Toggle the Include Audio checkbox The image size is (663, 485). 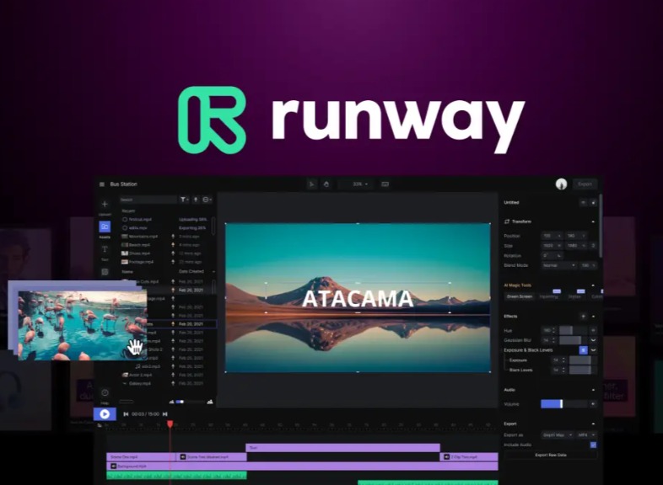pos(593,445)
